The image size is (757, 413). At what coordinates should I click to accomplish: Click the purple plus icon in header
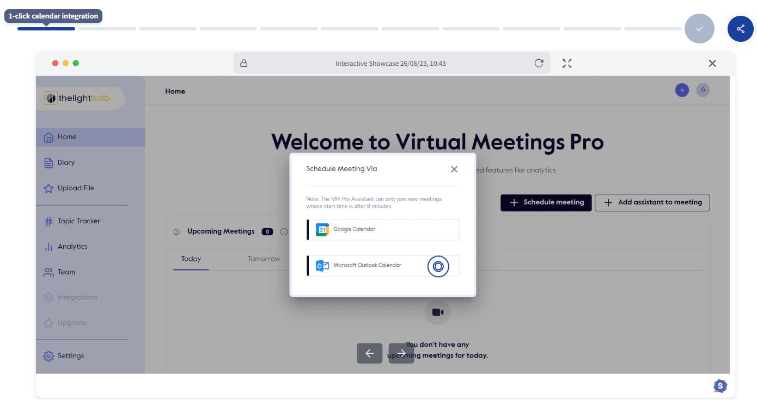pos(682,90)
